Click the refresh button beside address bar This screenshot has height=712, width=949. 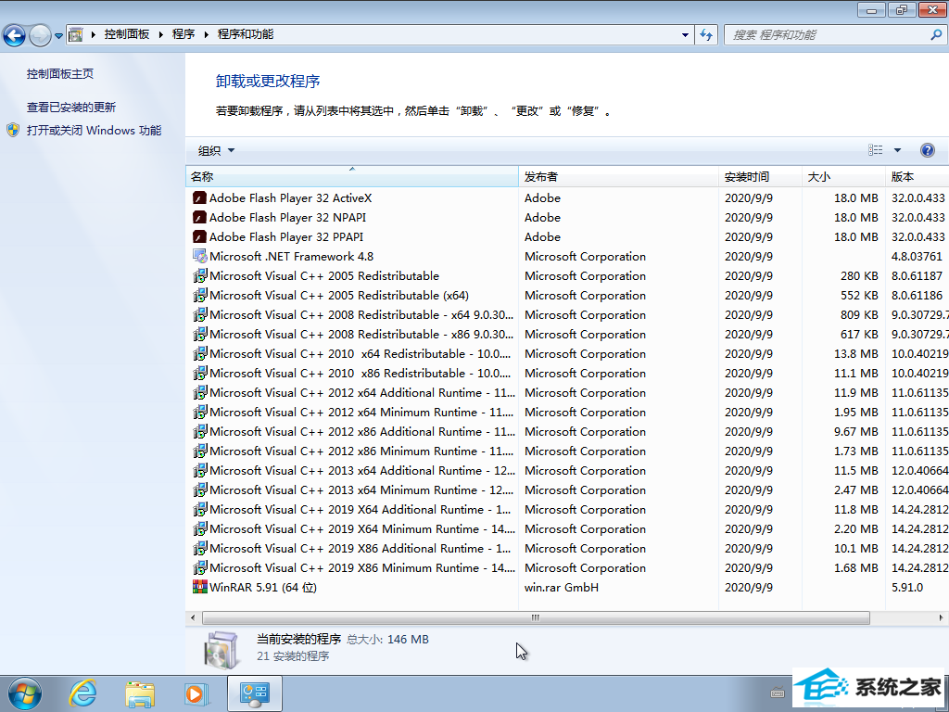(706, 35)
